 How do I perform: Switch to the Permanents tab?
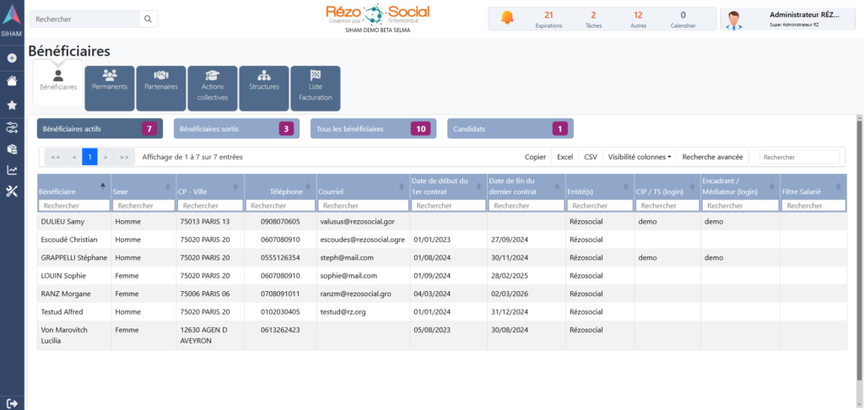(x=110, y=89)
